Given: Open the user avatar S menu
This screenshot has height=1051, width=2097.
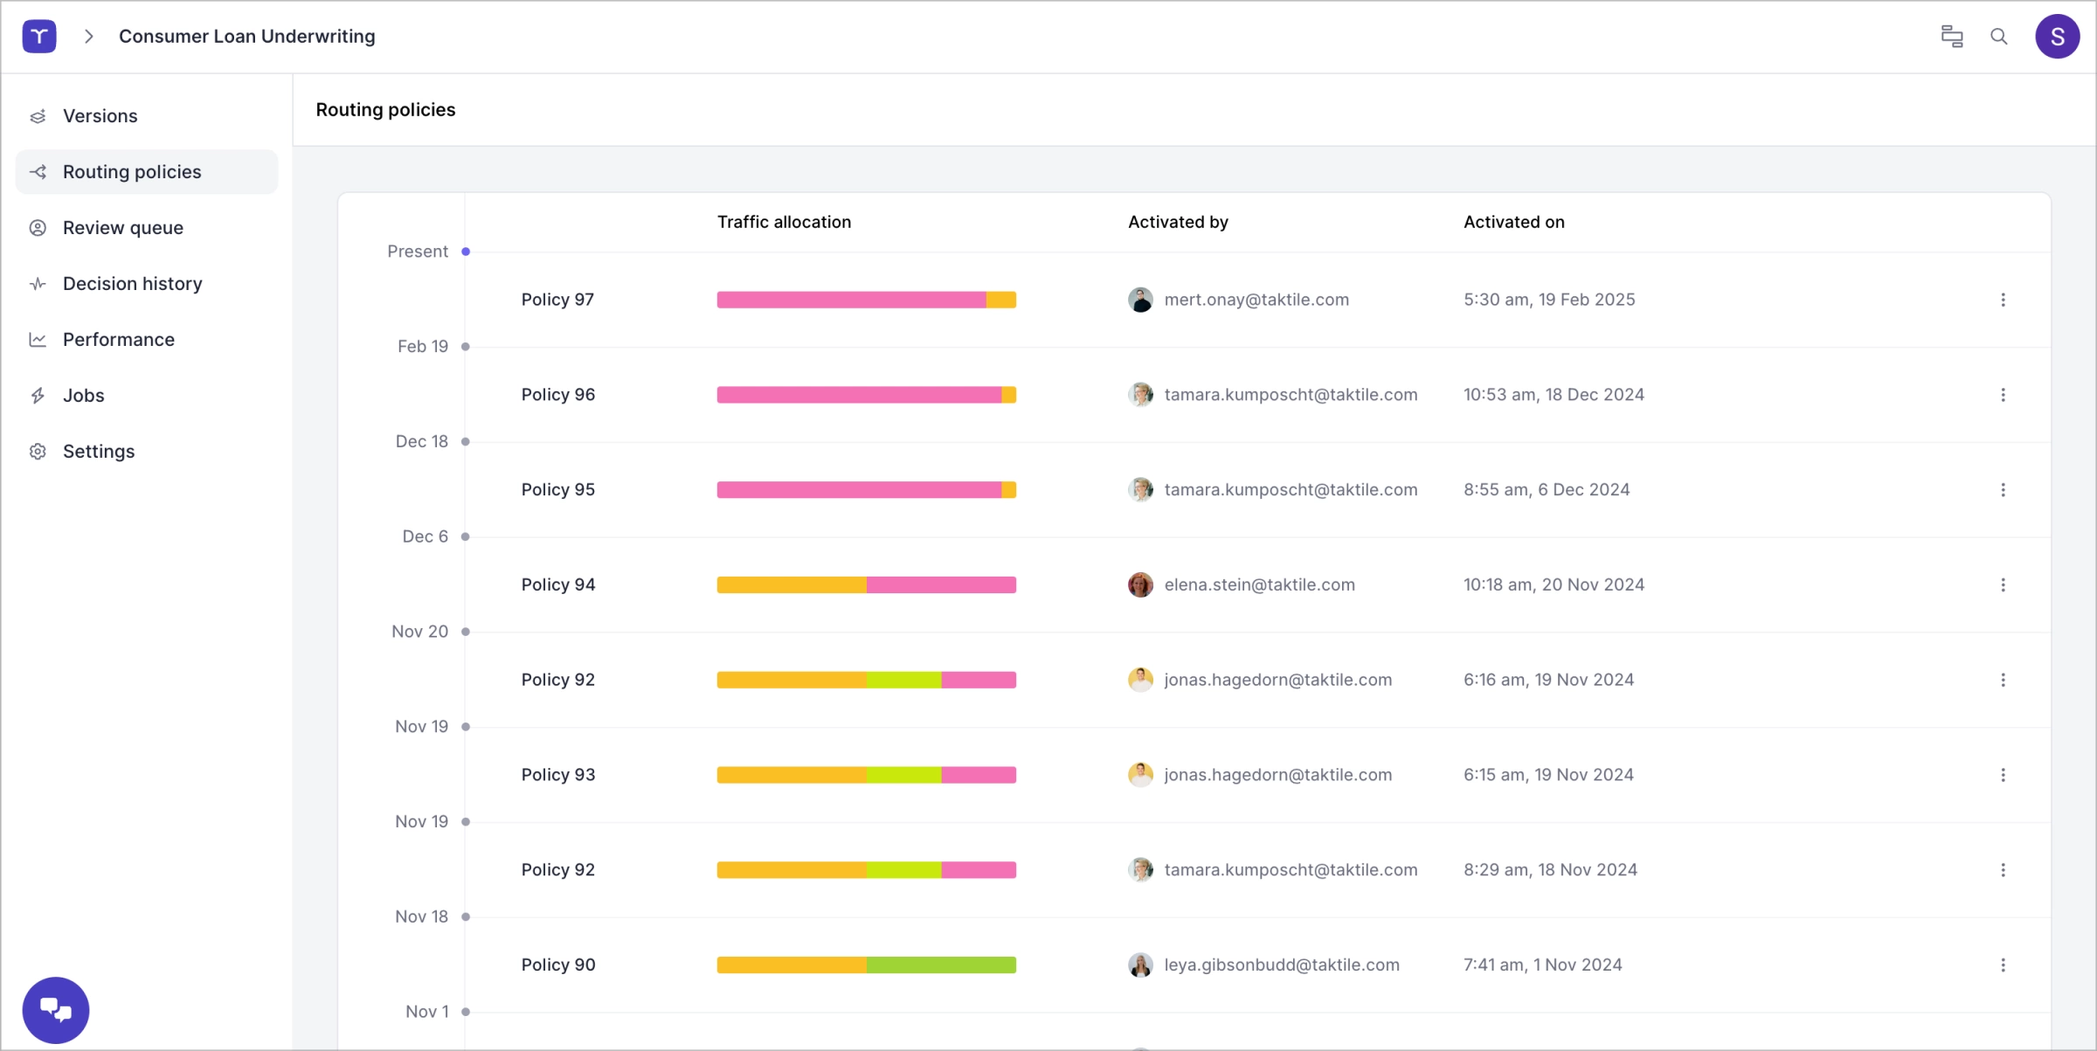Looking at the screenshot, I should (x=2057, y=37).
